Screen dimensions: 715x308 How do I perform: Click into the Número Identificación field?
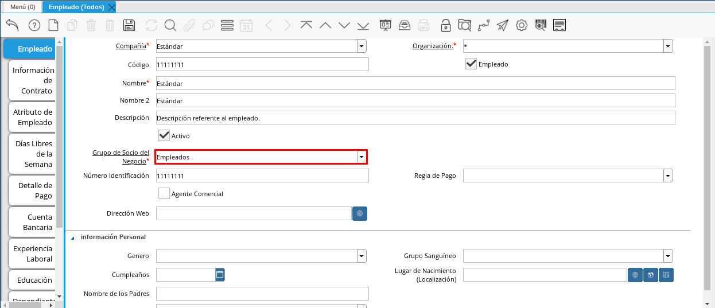pyautogui.click(x=262, y=176)
